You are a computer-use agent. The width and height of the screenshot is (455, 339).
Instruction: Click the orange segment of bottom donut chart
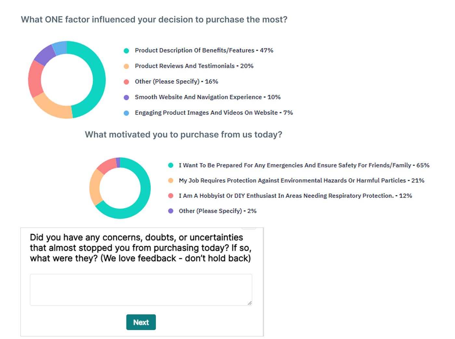click(95, 188)
